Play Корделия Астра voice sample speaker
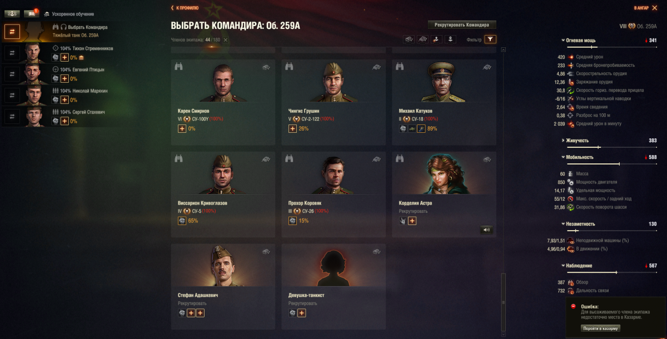This screenshot has height=339, width=667. (486, 230)
